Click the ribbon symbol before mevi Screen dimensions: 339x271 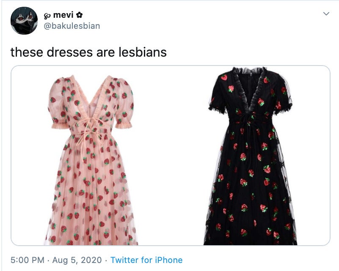(x=47, y=15)
